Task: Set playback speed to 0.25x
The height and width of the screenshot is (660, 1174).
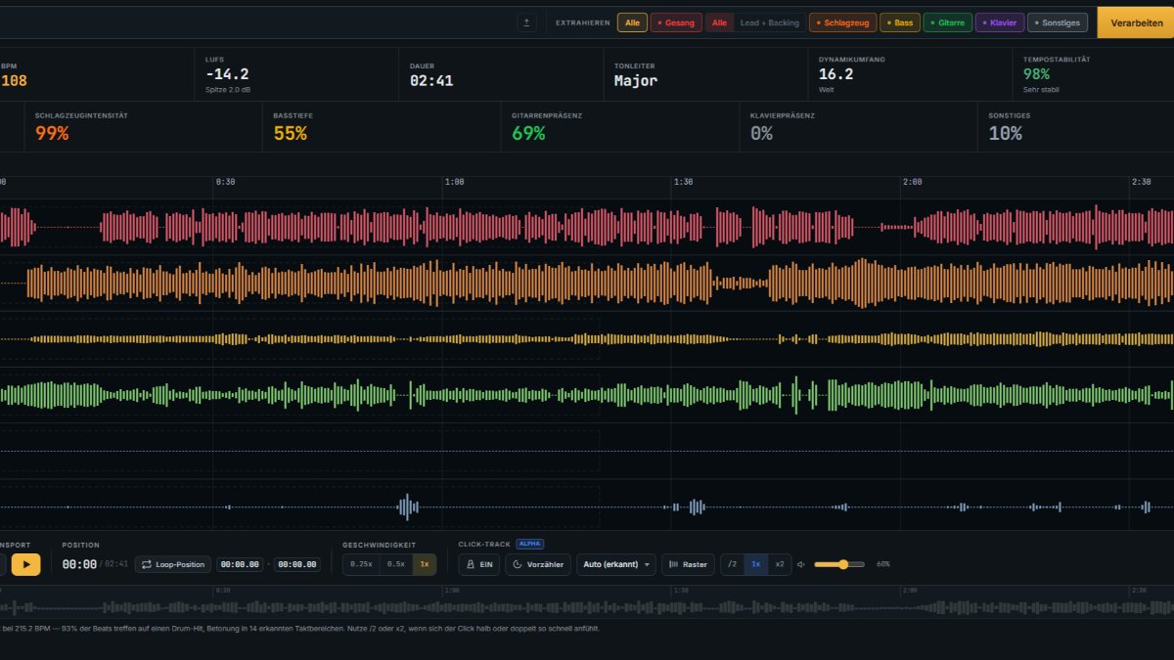Action: tap(361, 564)
